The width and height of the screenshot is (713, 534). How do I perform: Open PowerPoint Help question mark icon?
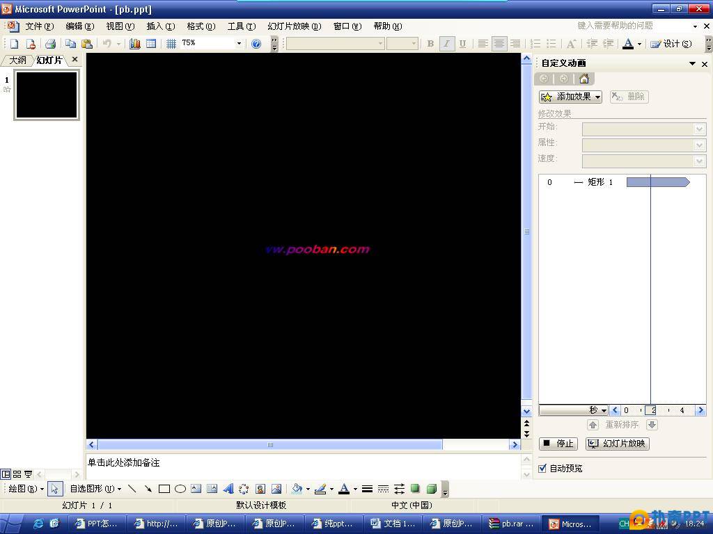(x=256, y=44)
